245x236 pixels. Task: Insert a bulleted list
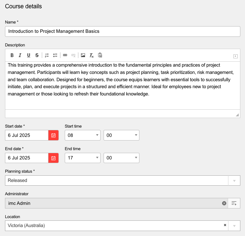pyautogui.click(x=55, y=55)
